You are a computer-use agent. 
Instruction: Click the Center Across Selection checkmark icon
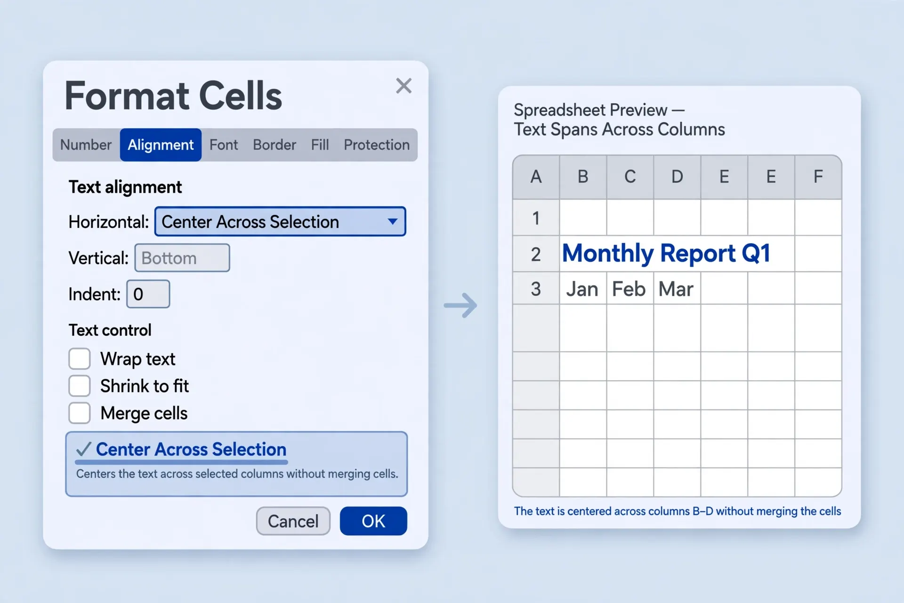coord(83,449)
